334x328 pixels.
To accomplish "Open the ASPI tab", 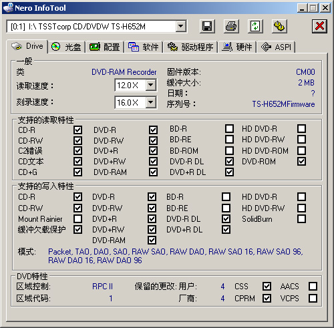I will [x=276, y=47].
